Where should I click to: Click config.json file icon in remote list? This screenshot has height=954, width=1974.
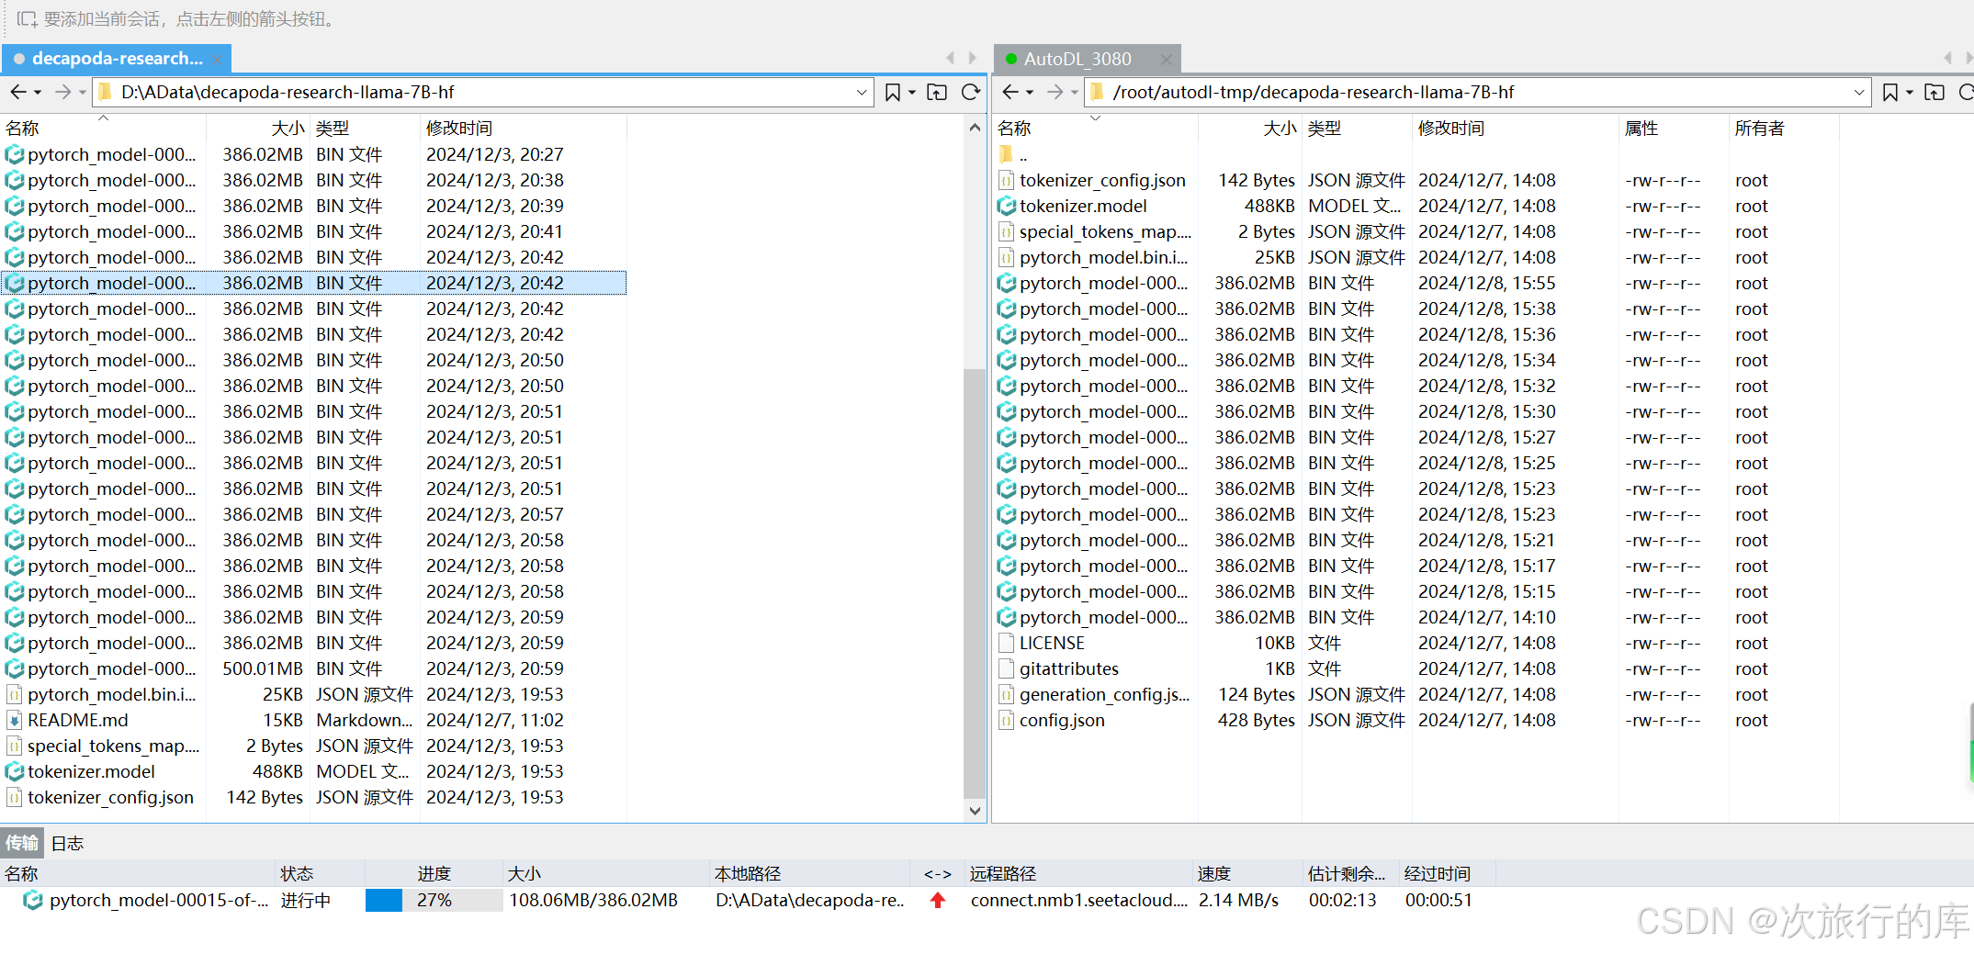click(1007, 721)
